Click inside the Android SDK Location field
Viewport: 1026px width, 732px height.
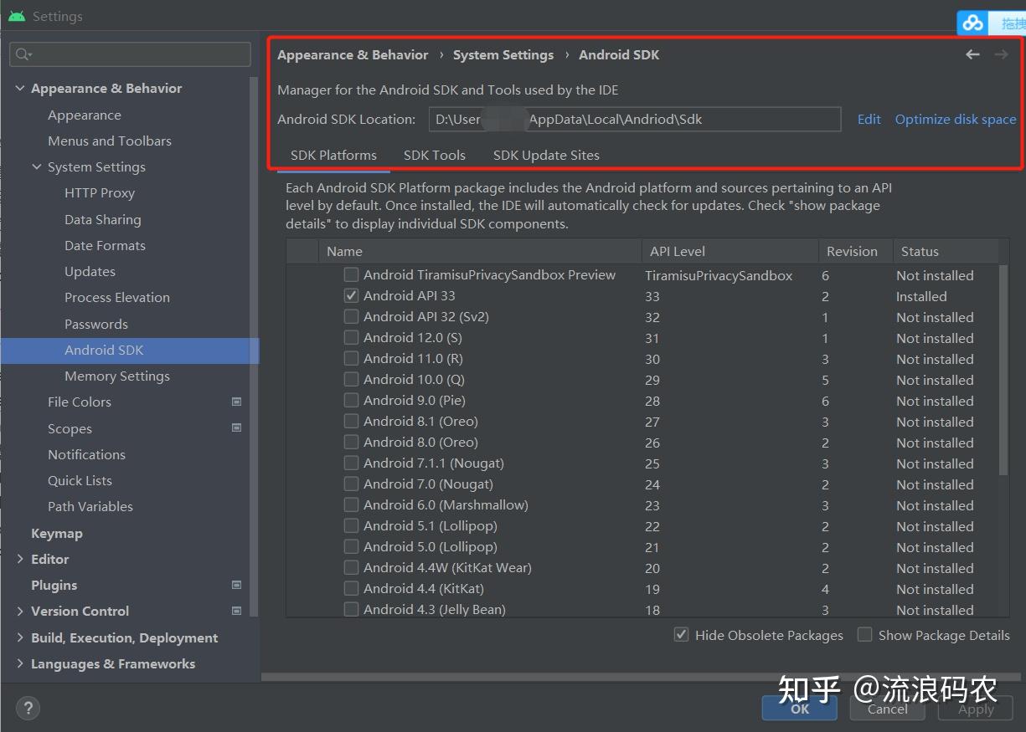tap(637, 119)
